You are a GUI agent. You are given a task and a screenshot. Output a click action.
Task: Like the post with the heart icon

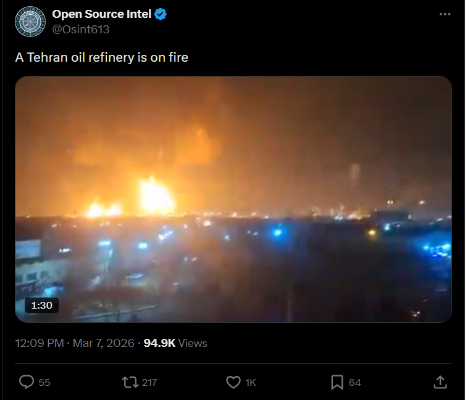(233, 382)
